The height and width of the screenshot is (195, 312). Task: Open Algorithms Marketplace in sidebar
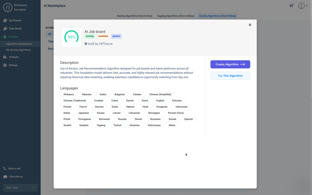click(x=19, y=44)
